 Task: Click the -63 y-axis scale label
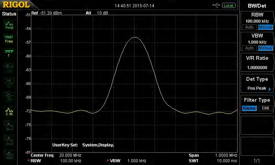28,70
